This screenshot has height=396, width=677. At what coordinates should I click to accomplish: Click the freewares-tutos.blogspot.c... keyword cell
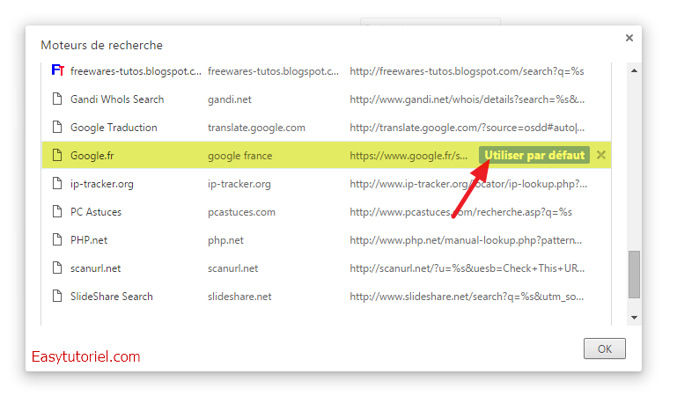[x=273, y=71]
